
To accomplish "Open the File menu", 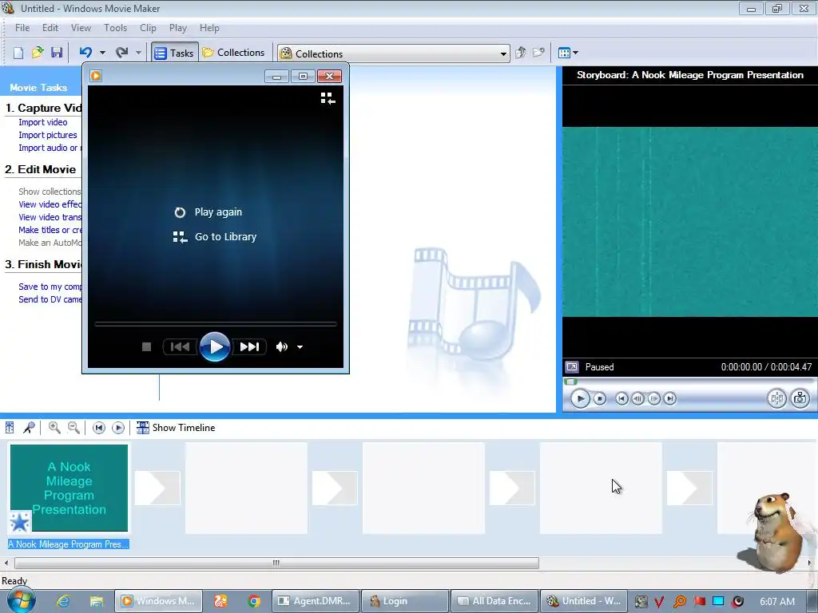I will tap(22, 28).
